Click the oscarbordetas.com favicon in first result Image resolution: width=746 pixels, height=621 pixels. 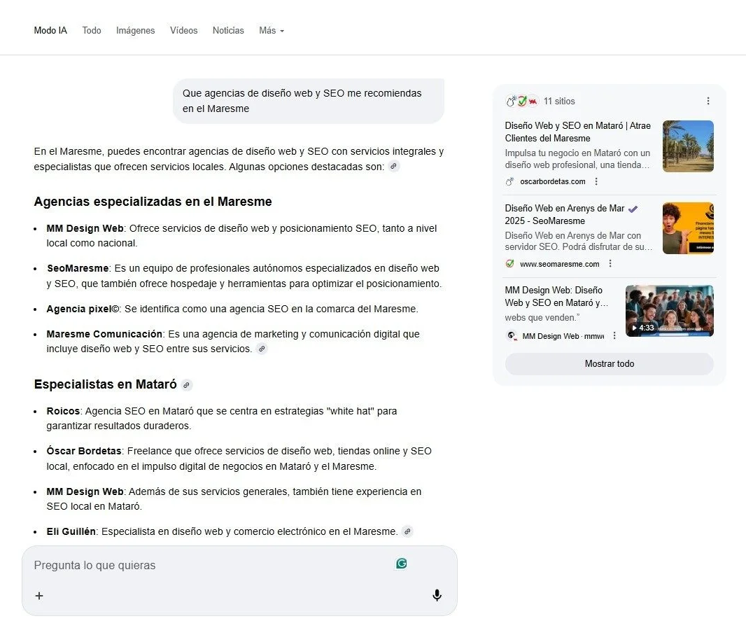[x=509, y=181]
